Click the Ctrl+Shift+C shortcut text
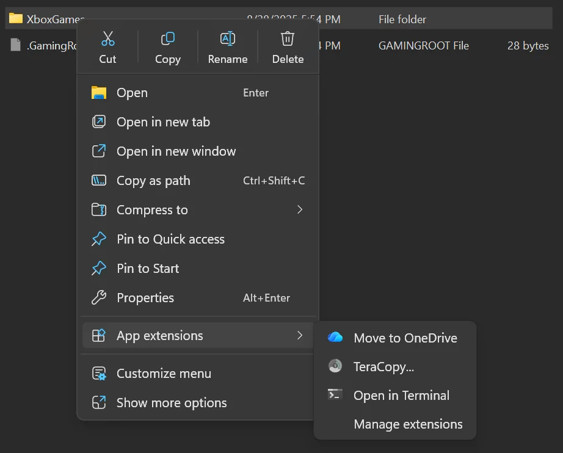The height and width of the screenshot is (453, 563). [x=274, y=180]
